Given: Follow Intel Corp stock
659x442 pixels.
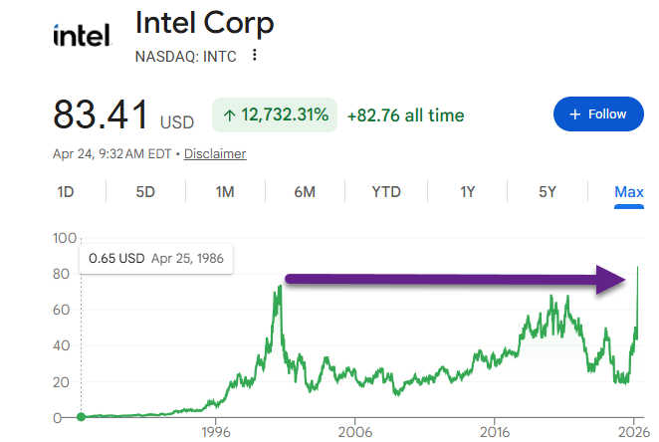Looking at the screenshot, I should coord(597,114).
